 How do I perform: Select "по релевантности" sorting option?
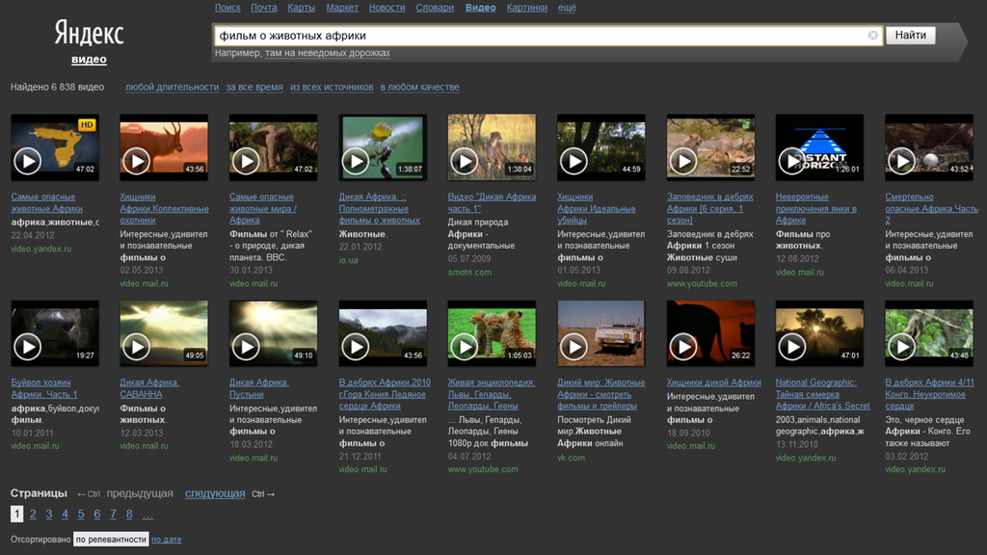111,540
